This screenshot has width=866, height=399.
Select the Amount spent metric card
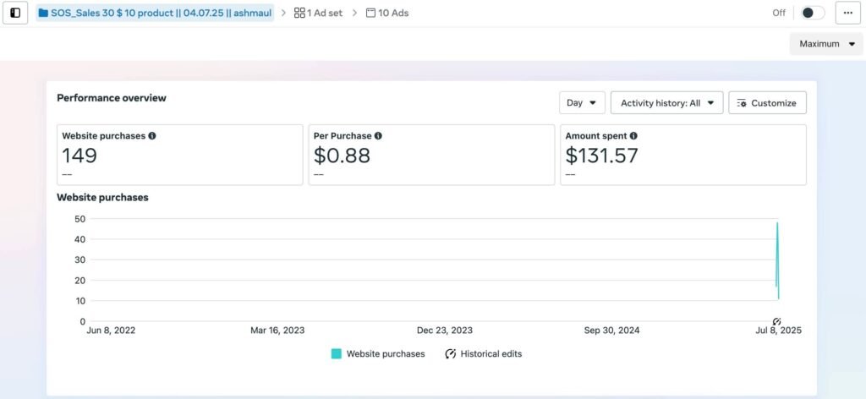point(683,155)
